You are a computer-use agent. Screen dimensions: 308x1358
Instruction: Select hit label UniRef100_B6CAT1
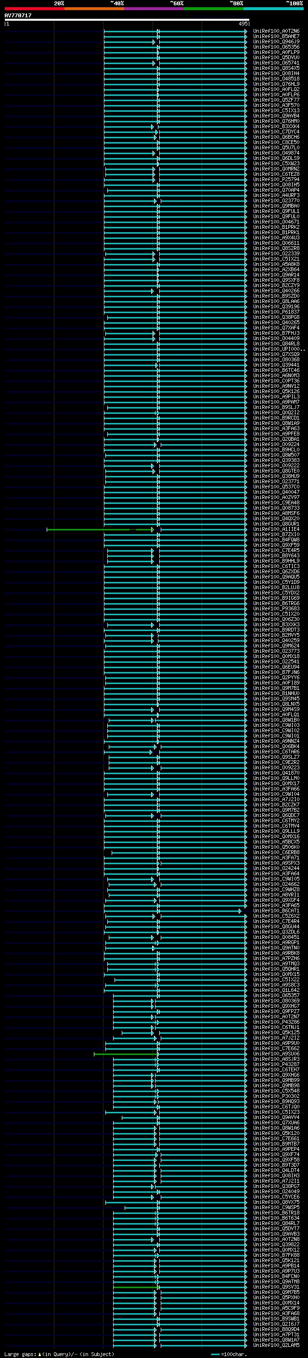(x=276, y=911)
